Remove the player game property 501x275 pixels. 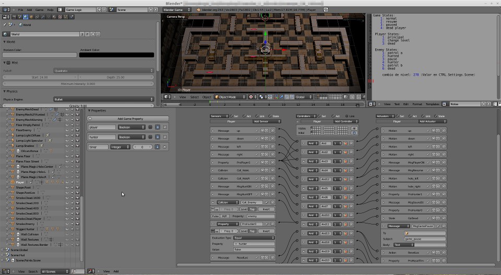(x=165, y=127)
